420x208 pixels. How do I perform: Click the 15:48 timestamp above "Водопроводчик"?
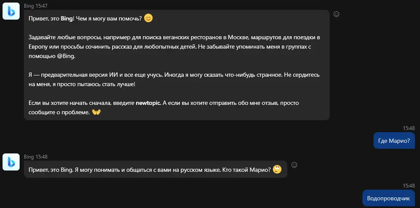tap(409, 186)
